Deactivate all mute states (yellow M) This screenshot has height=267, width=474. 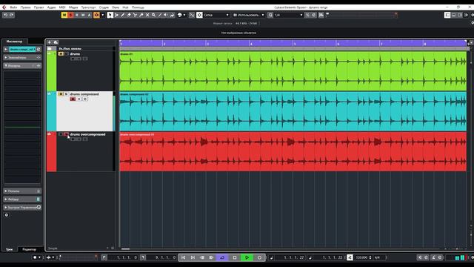click(64, 15)
